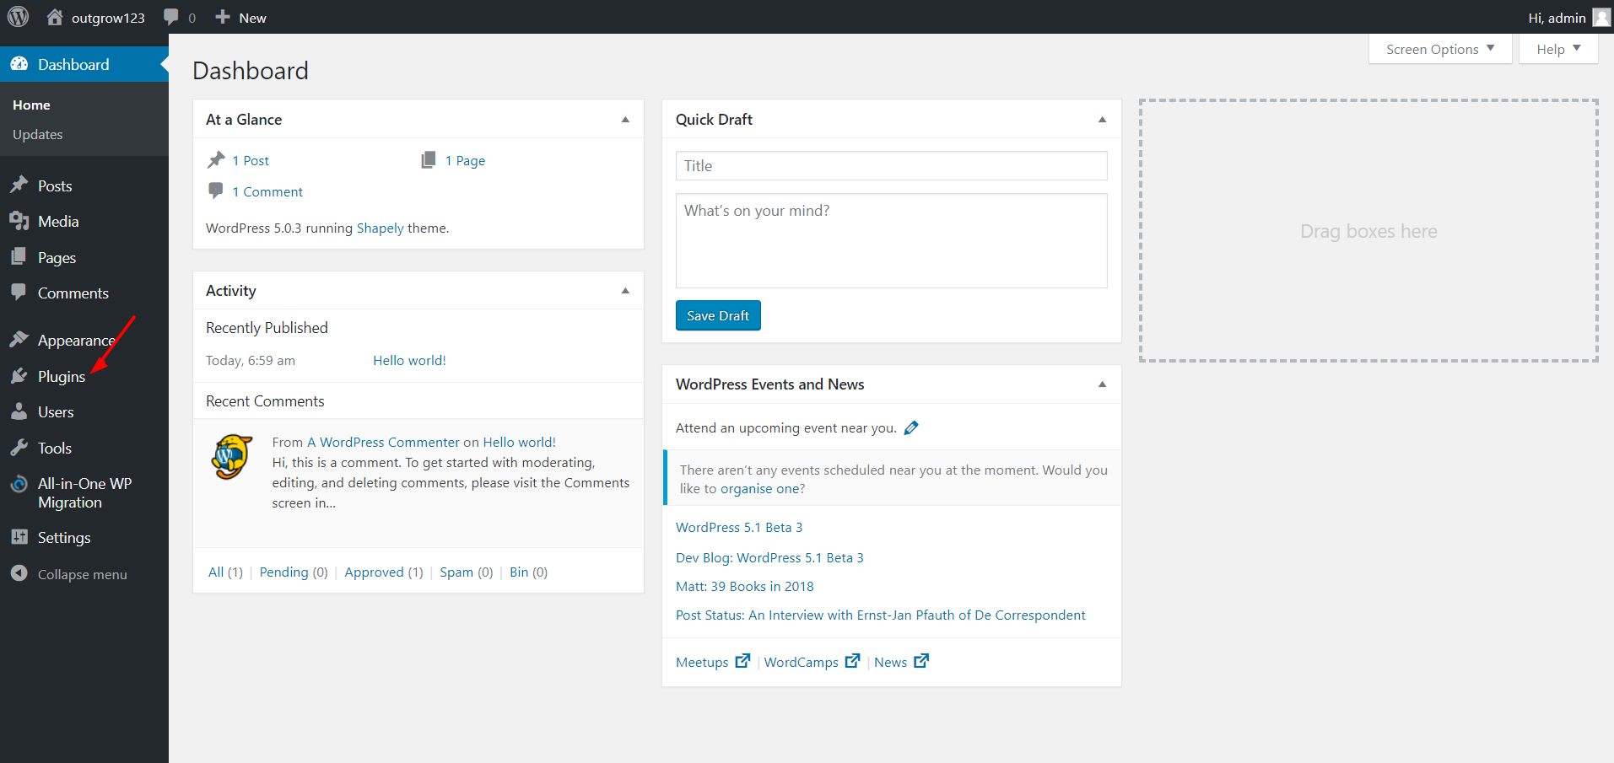
Task: Open the Media menu
Action: pos(58,222)
